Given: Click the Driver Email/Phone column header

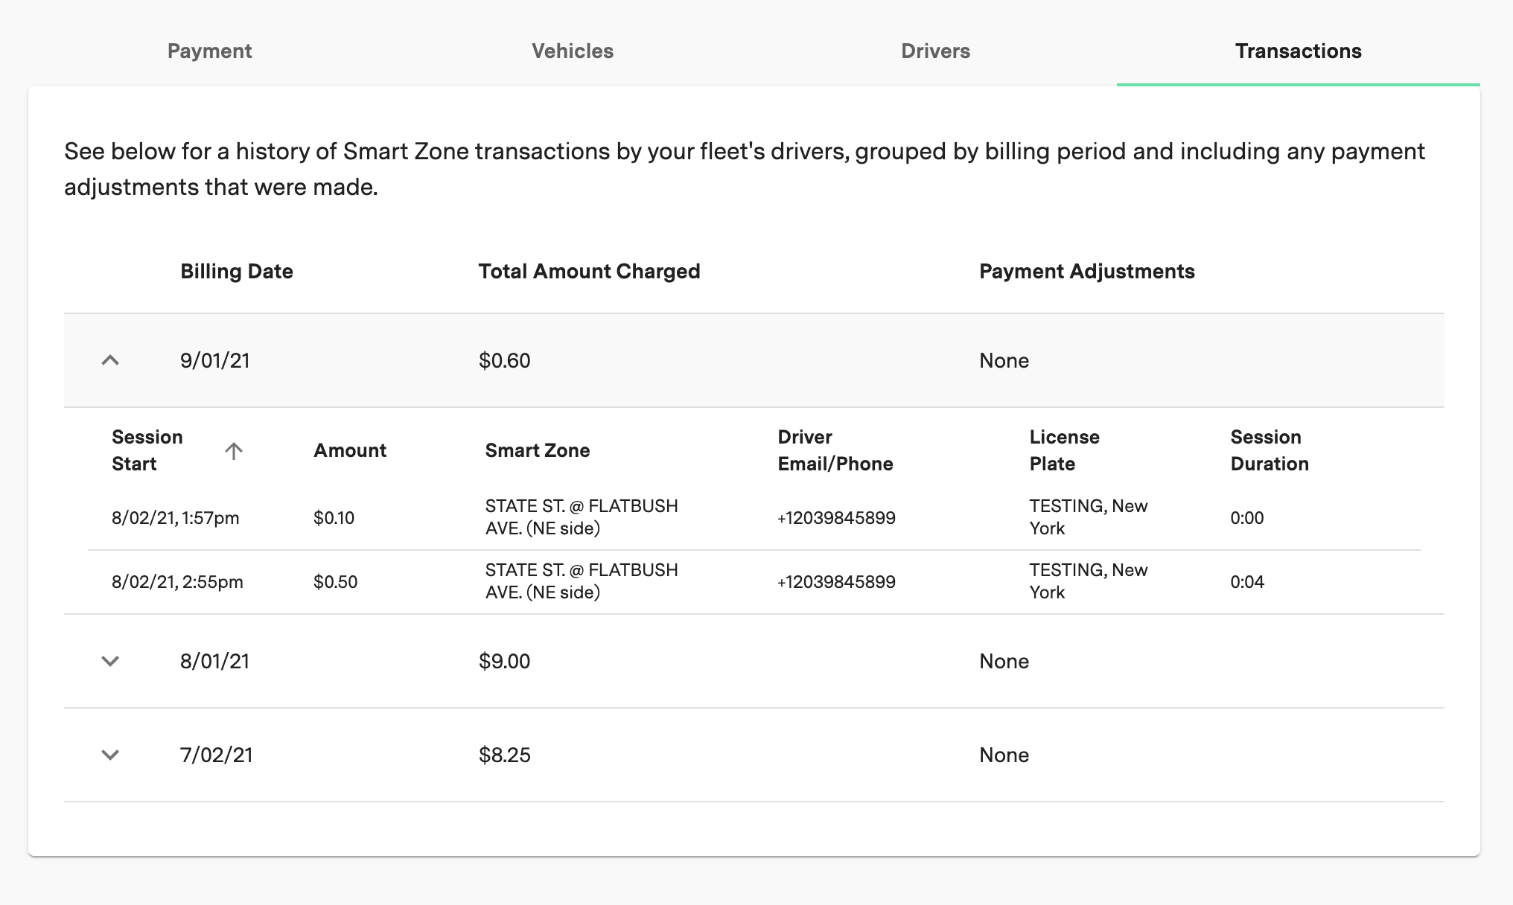Looking at the screenshot, I should [835, 450].
